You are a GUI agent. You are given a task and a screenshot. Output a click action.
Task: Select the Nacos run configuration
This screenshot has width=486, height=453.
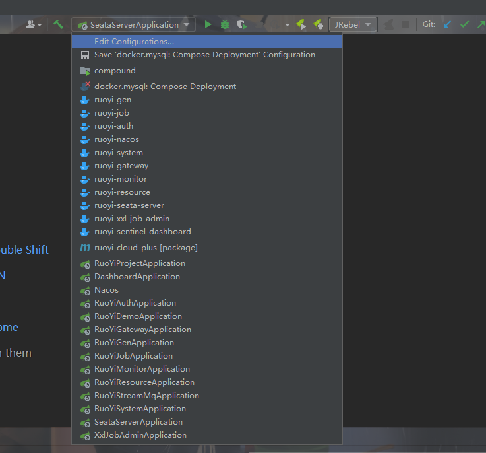coord(106,290)
